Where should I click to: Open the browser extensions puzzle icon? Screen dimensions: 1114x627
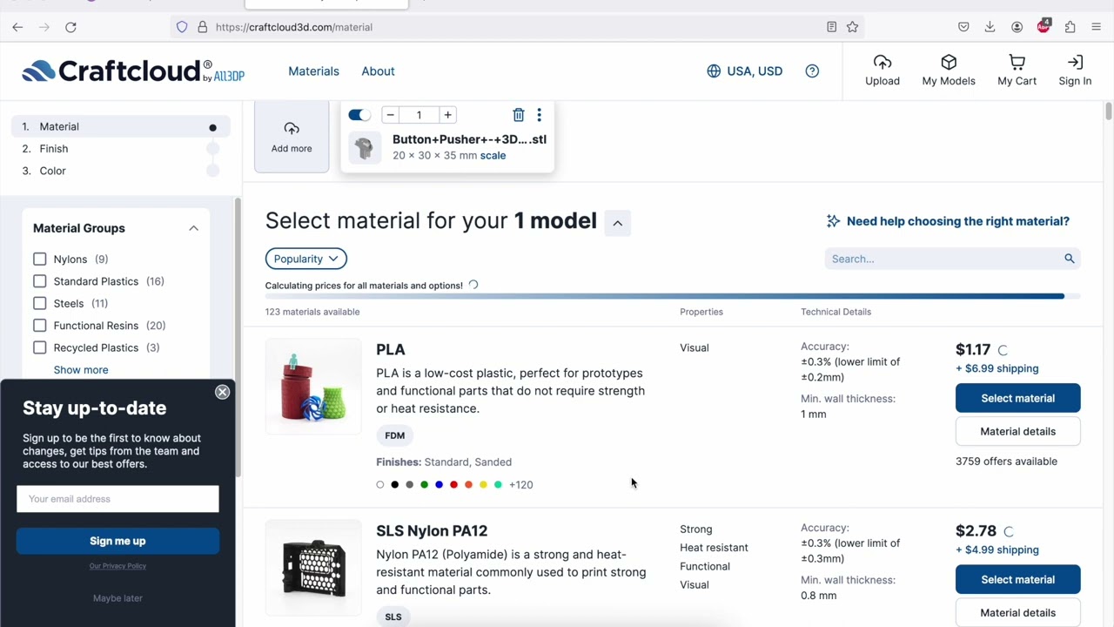1070,27
